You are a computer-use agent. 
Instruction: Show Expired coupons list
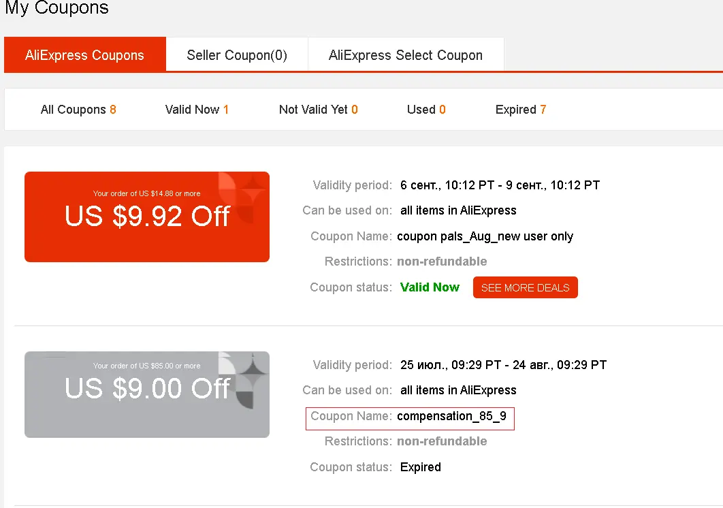click(x=521, y=110)
